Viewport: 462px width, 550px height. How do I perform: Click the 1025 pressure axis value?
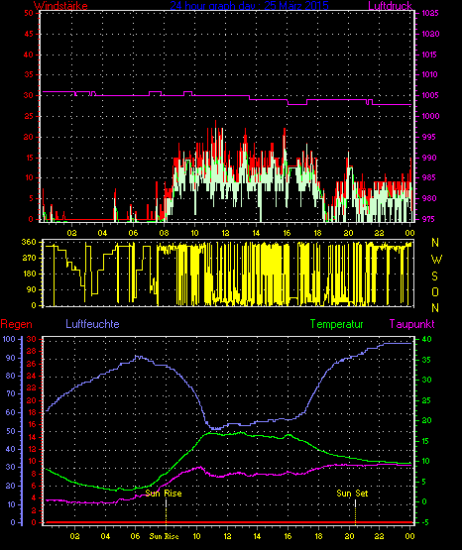(x=430, y=13)
